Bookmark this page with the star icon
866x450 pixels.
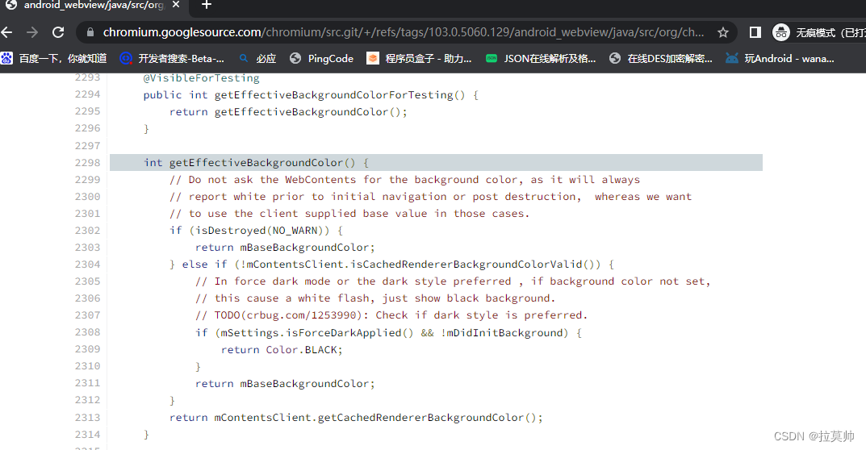click(723, 32)
